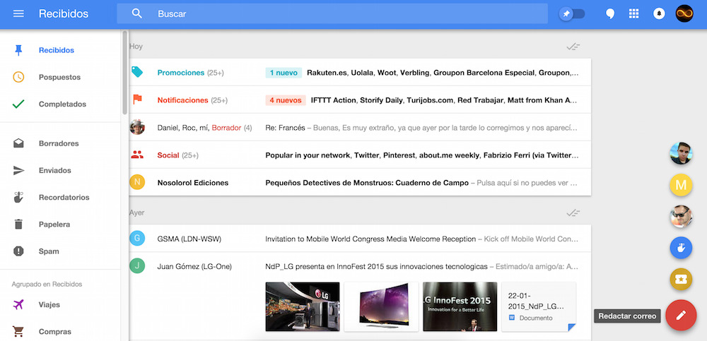Click the Nosolorol N sender avatar
The height and width of the screenshot is (341, 707).
point(137,182)
